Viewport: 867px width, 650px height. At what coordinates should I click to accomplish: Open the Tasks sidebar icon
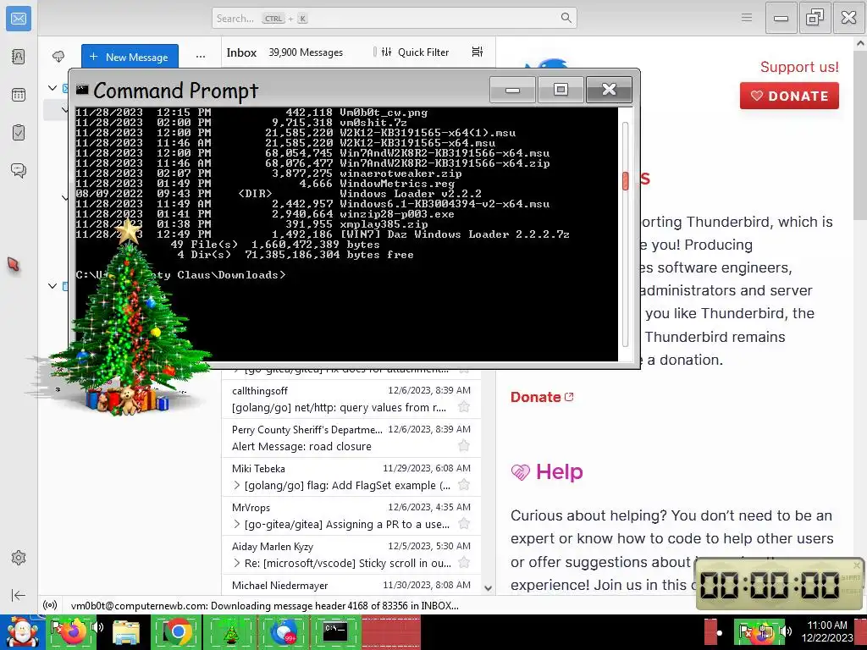pyautogui.click(x=19, y=133)
